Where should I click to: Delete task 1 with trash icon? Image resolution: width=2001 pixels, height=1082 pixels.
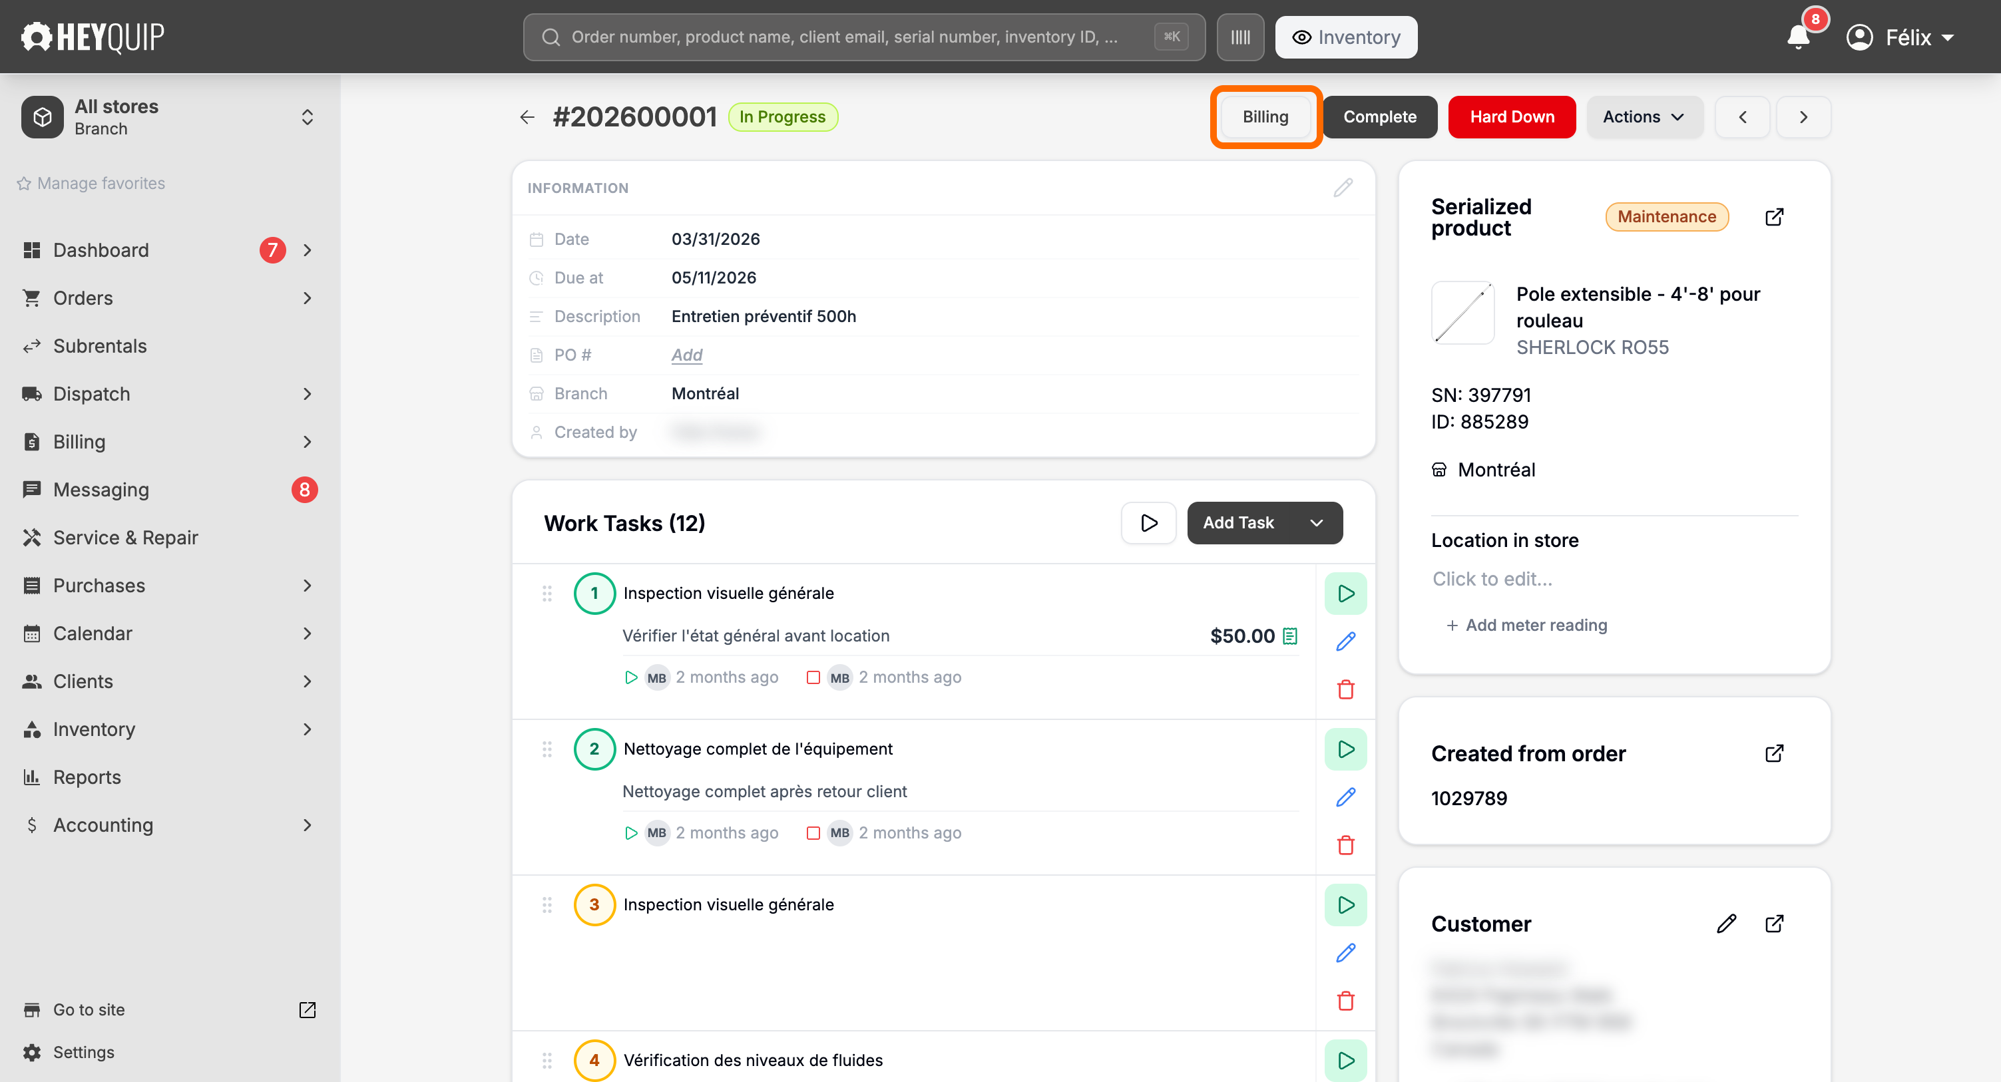1345,689
